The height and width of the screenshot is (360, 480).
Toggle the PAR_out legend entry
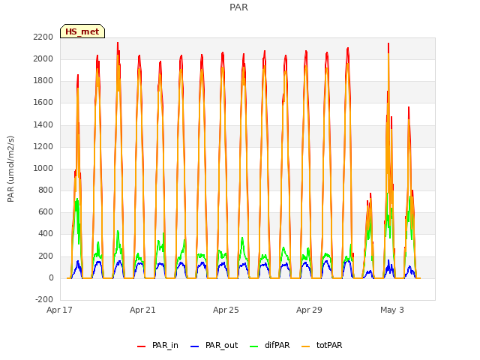coord(214,345)
